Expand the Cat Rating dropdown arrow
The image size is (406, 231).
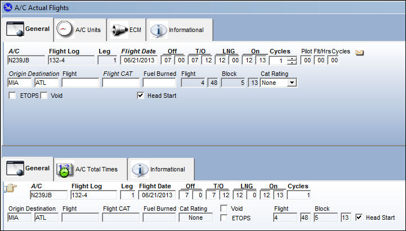[x=292, y=83]
